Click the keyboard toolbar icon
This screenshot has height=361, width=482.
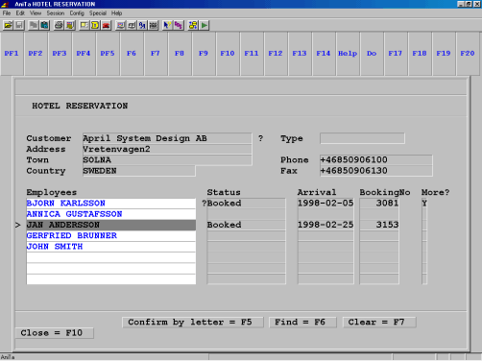tap(154, 25)
